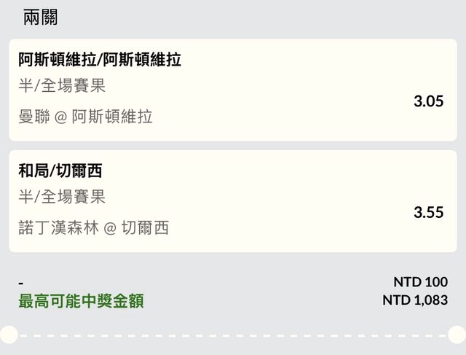
Task: Click the 3.05 odds value
Action: click(428, 101)
